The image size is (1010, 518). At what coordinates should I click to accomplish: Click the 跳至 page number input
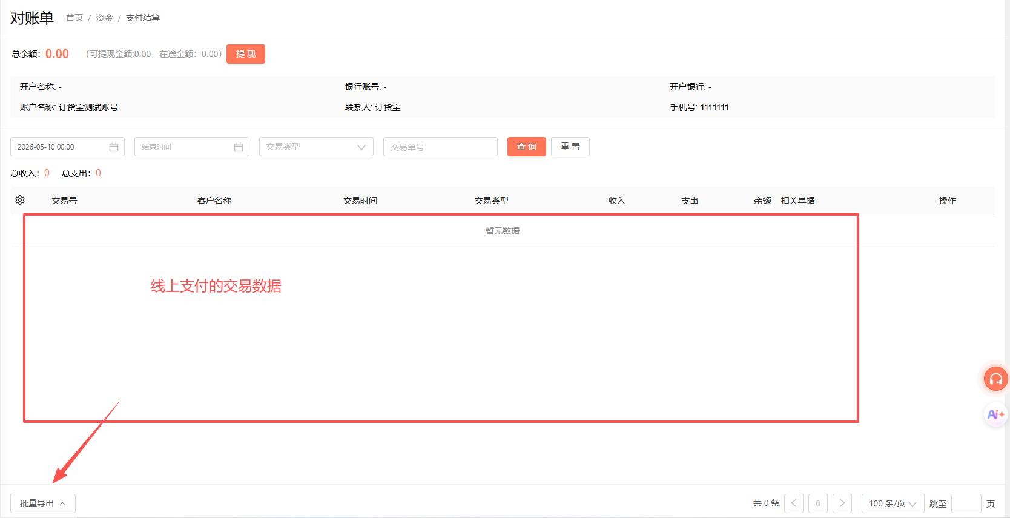tap(966, 503)
